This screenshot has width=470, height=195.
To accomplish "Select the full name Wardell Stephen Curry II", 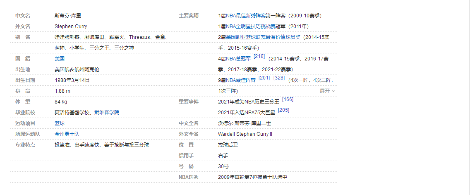I will (x=245, y=134).
